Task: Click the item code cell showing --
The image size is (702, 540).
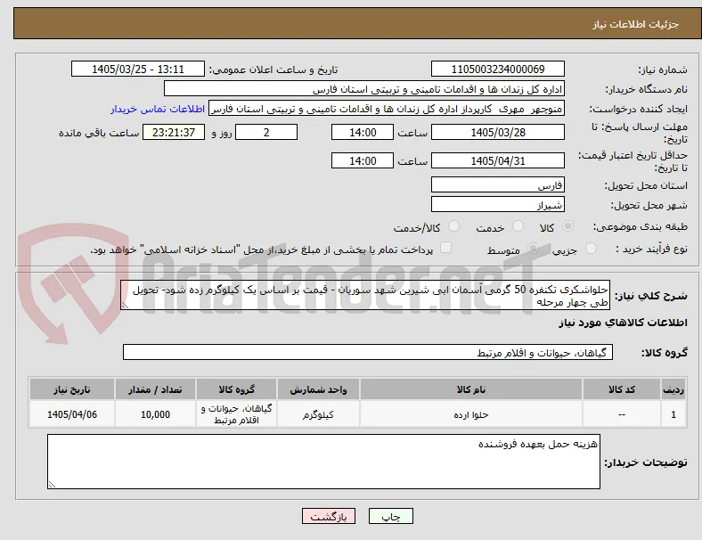Action: coord(622,414)
